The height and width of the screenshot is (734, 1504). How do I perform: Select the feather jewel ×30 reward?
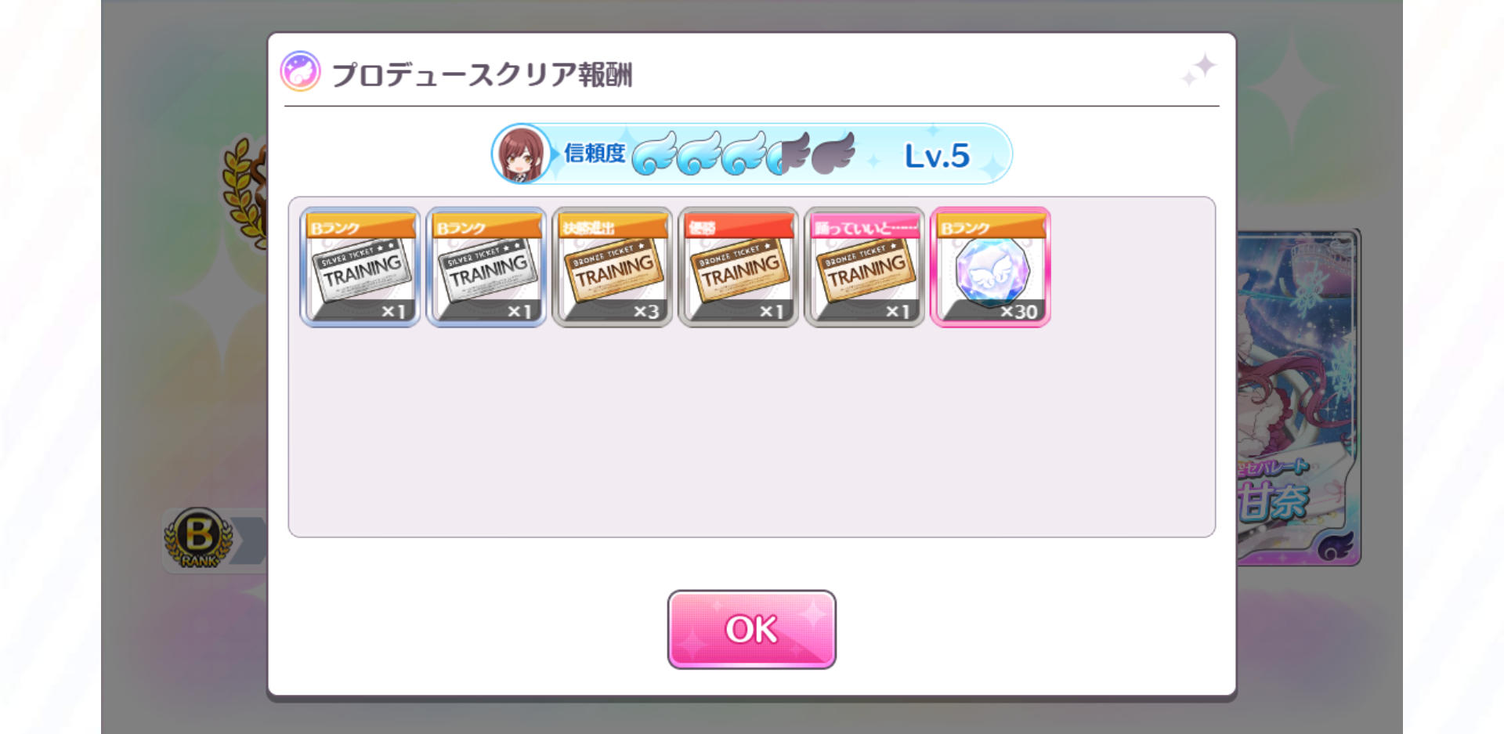[991, 267]
